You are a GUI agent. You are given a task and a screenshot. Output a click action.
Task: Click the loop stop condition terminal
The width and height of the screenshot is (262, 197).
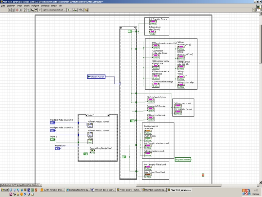click(203, 175)
